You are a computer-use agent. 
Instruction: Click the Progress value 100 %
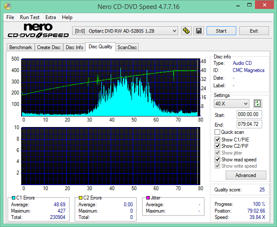click(259, 204)
